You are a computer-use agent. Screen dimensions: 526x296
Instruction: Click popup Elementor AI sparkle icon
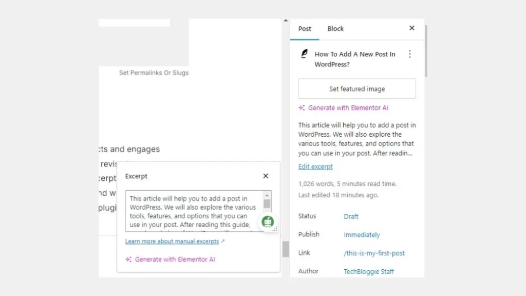pyautogui.click(x=128, y=260)
